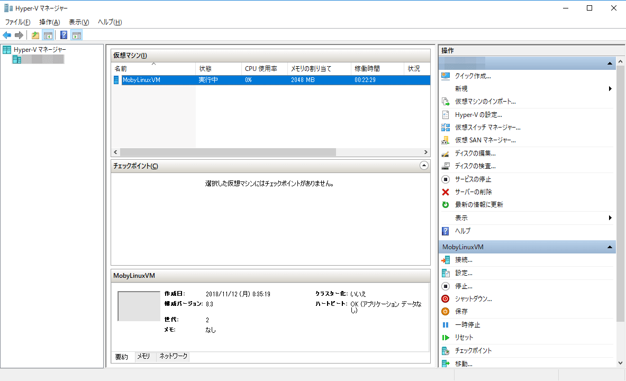Sort by CPU 使用率 column header
The image size is (626, 381).
pos(264,69)
